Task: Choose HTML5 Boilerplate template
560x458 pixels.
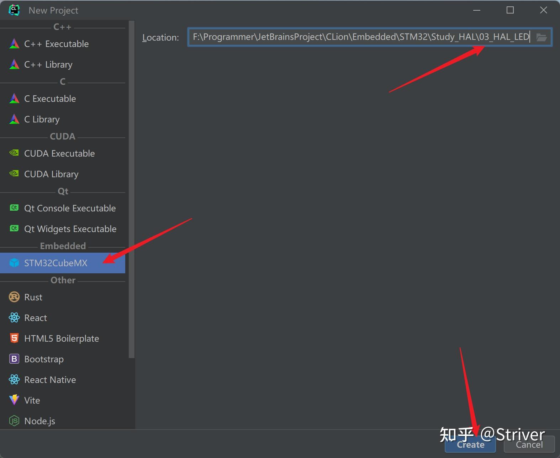Action: [63, 338]
